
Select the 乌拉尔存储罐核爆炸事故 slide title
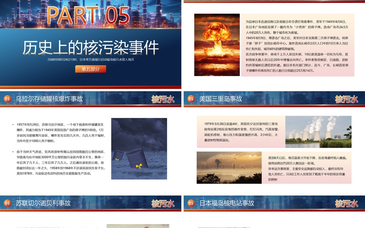[x=49, y=99]
